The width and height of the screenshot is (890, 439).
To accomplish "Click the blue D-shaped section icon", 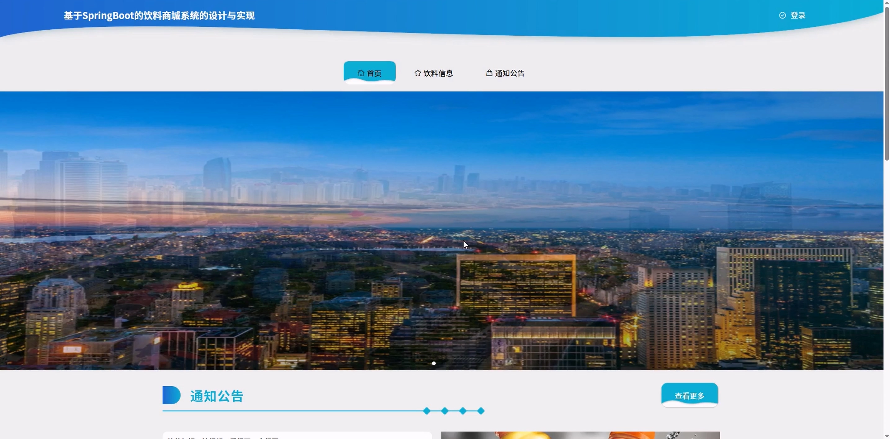I will click(171, 395).
